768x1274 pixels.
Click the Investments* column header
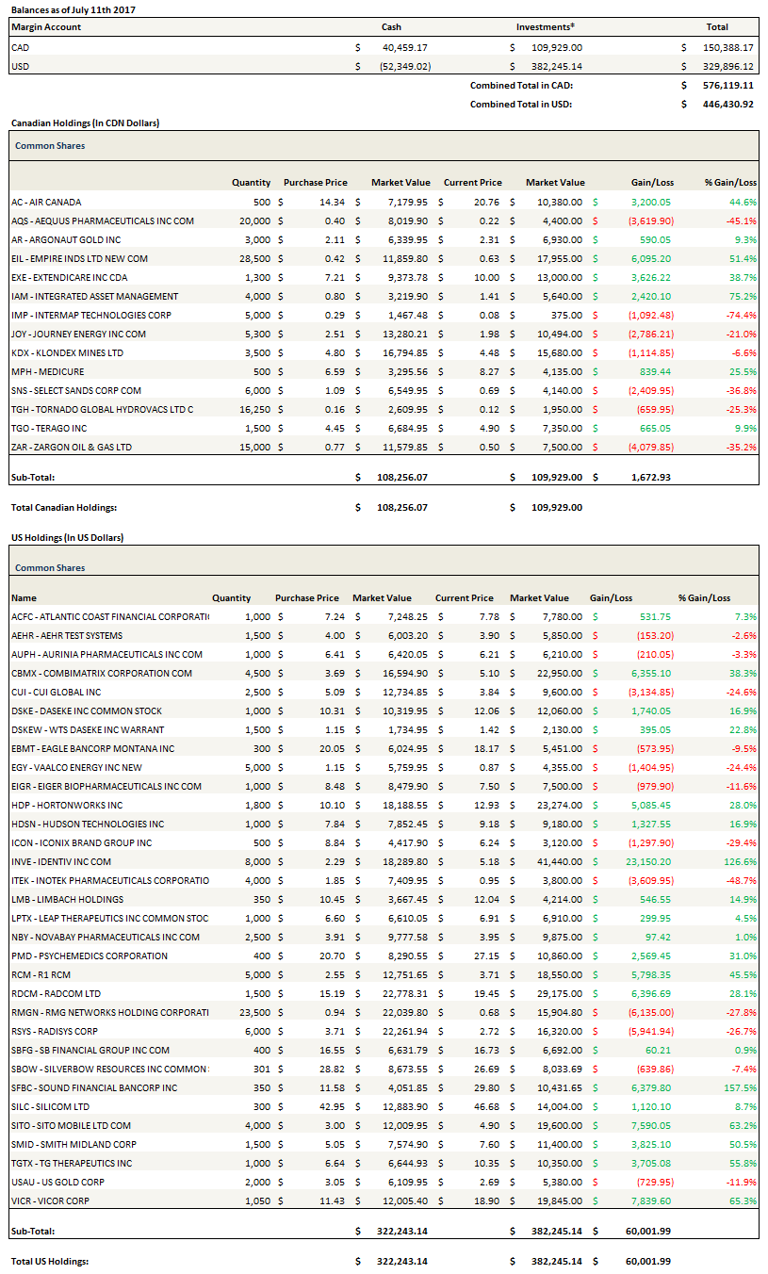tap(546, 26)
